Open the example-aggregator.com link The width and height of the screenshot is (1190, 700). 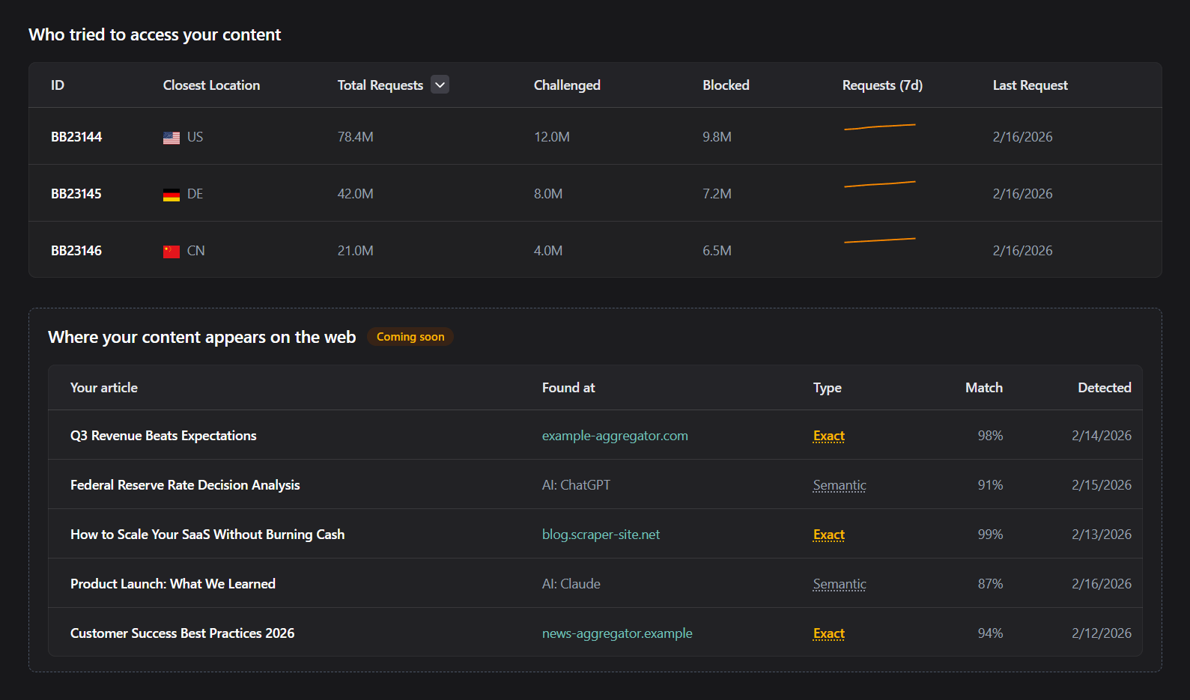tap(614, 436)
